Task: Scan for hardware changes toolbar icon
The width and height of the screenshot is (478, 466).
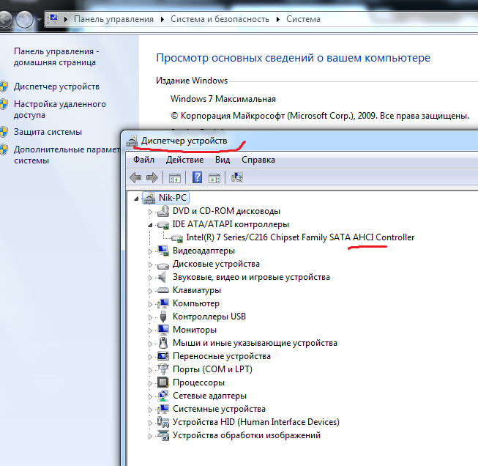Action: pyautogui.click(x=237, y=177)
